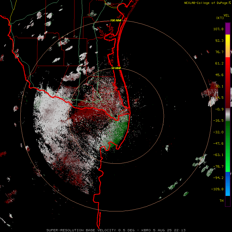Select the 76.7 velocity scale value

coord(219,52)
